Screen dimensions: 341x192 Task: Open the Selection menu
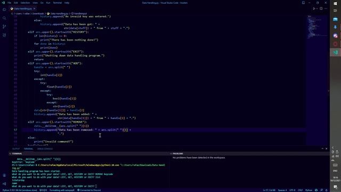tap(25, 3)
